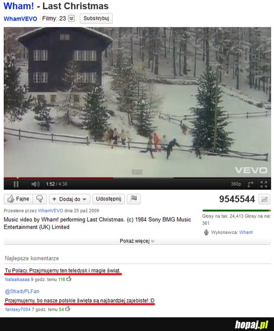Click the Subskrybuj button
Viewport: 274px width, 331px height.
pyautogui.click(x=96, y=18)
